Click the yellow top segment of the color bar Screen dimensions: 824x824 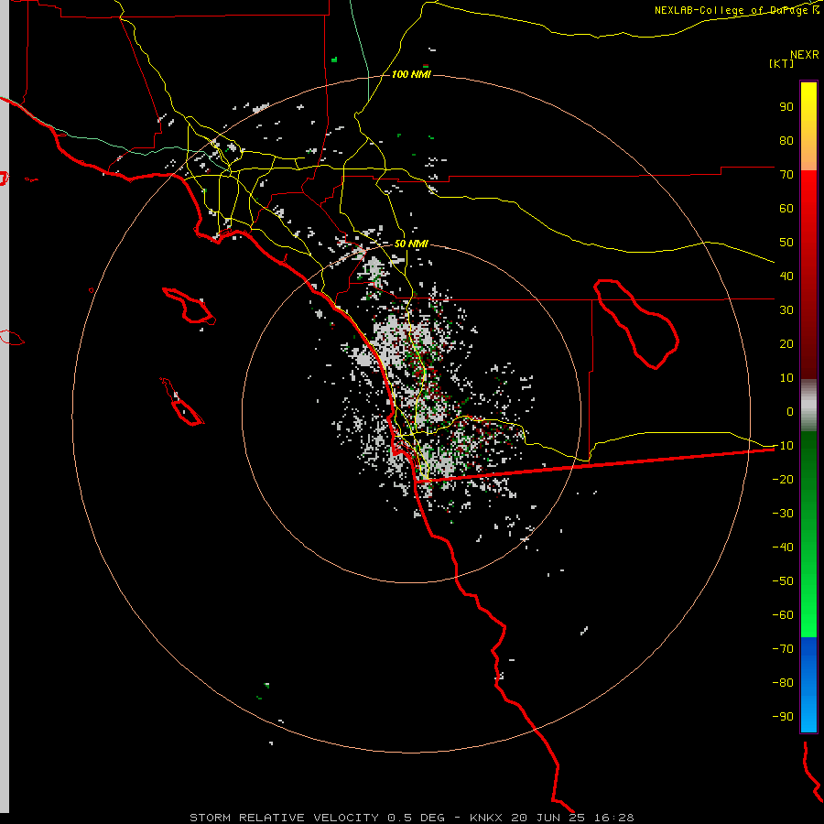point(808,126)
